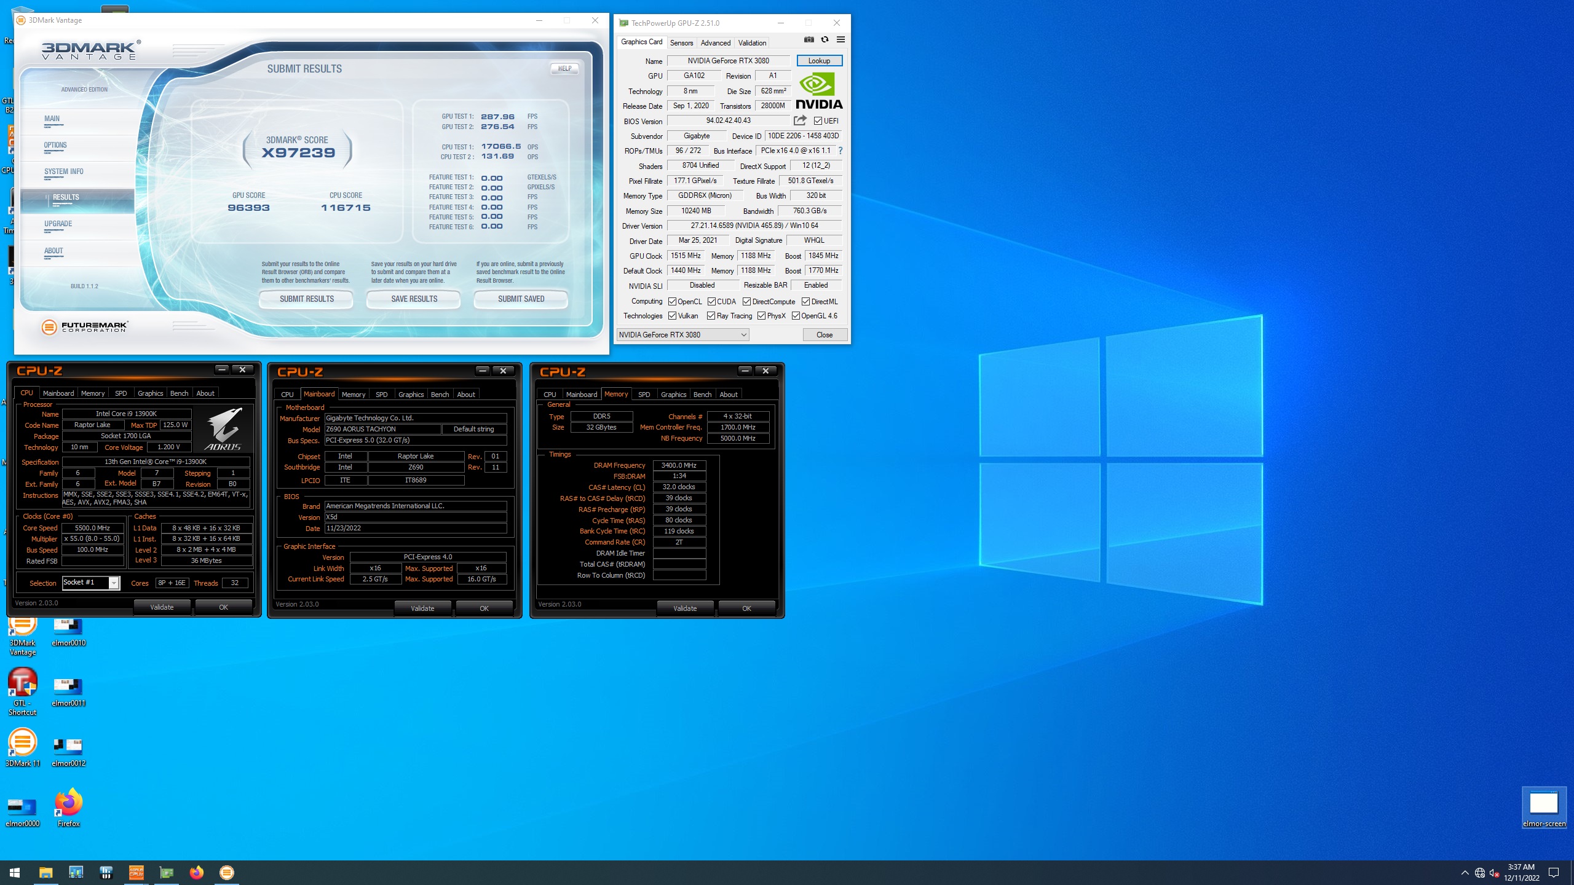
Task: Click the BIOS share/export icon in GPU-Z
Action: (x=800, y=120)
